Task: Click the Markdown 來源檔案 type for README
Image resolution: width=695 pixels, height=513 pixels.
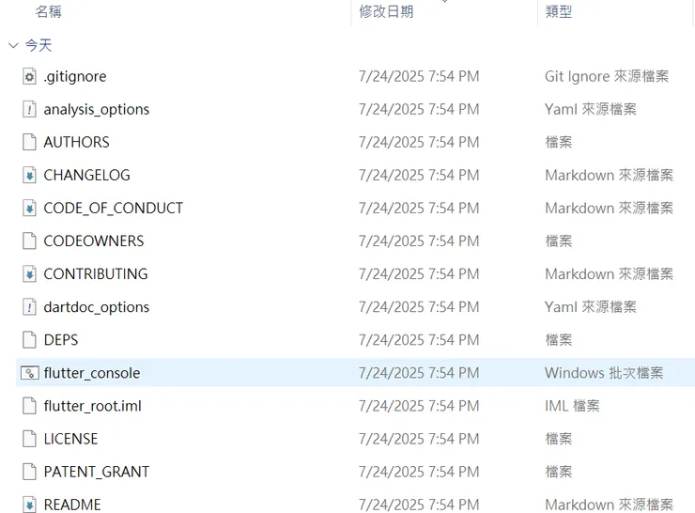Action: (609, 505)
